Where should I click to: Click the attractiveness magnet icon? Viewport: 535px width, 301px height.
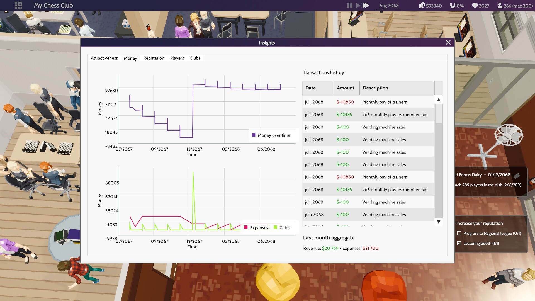click(453, 6)
